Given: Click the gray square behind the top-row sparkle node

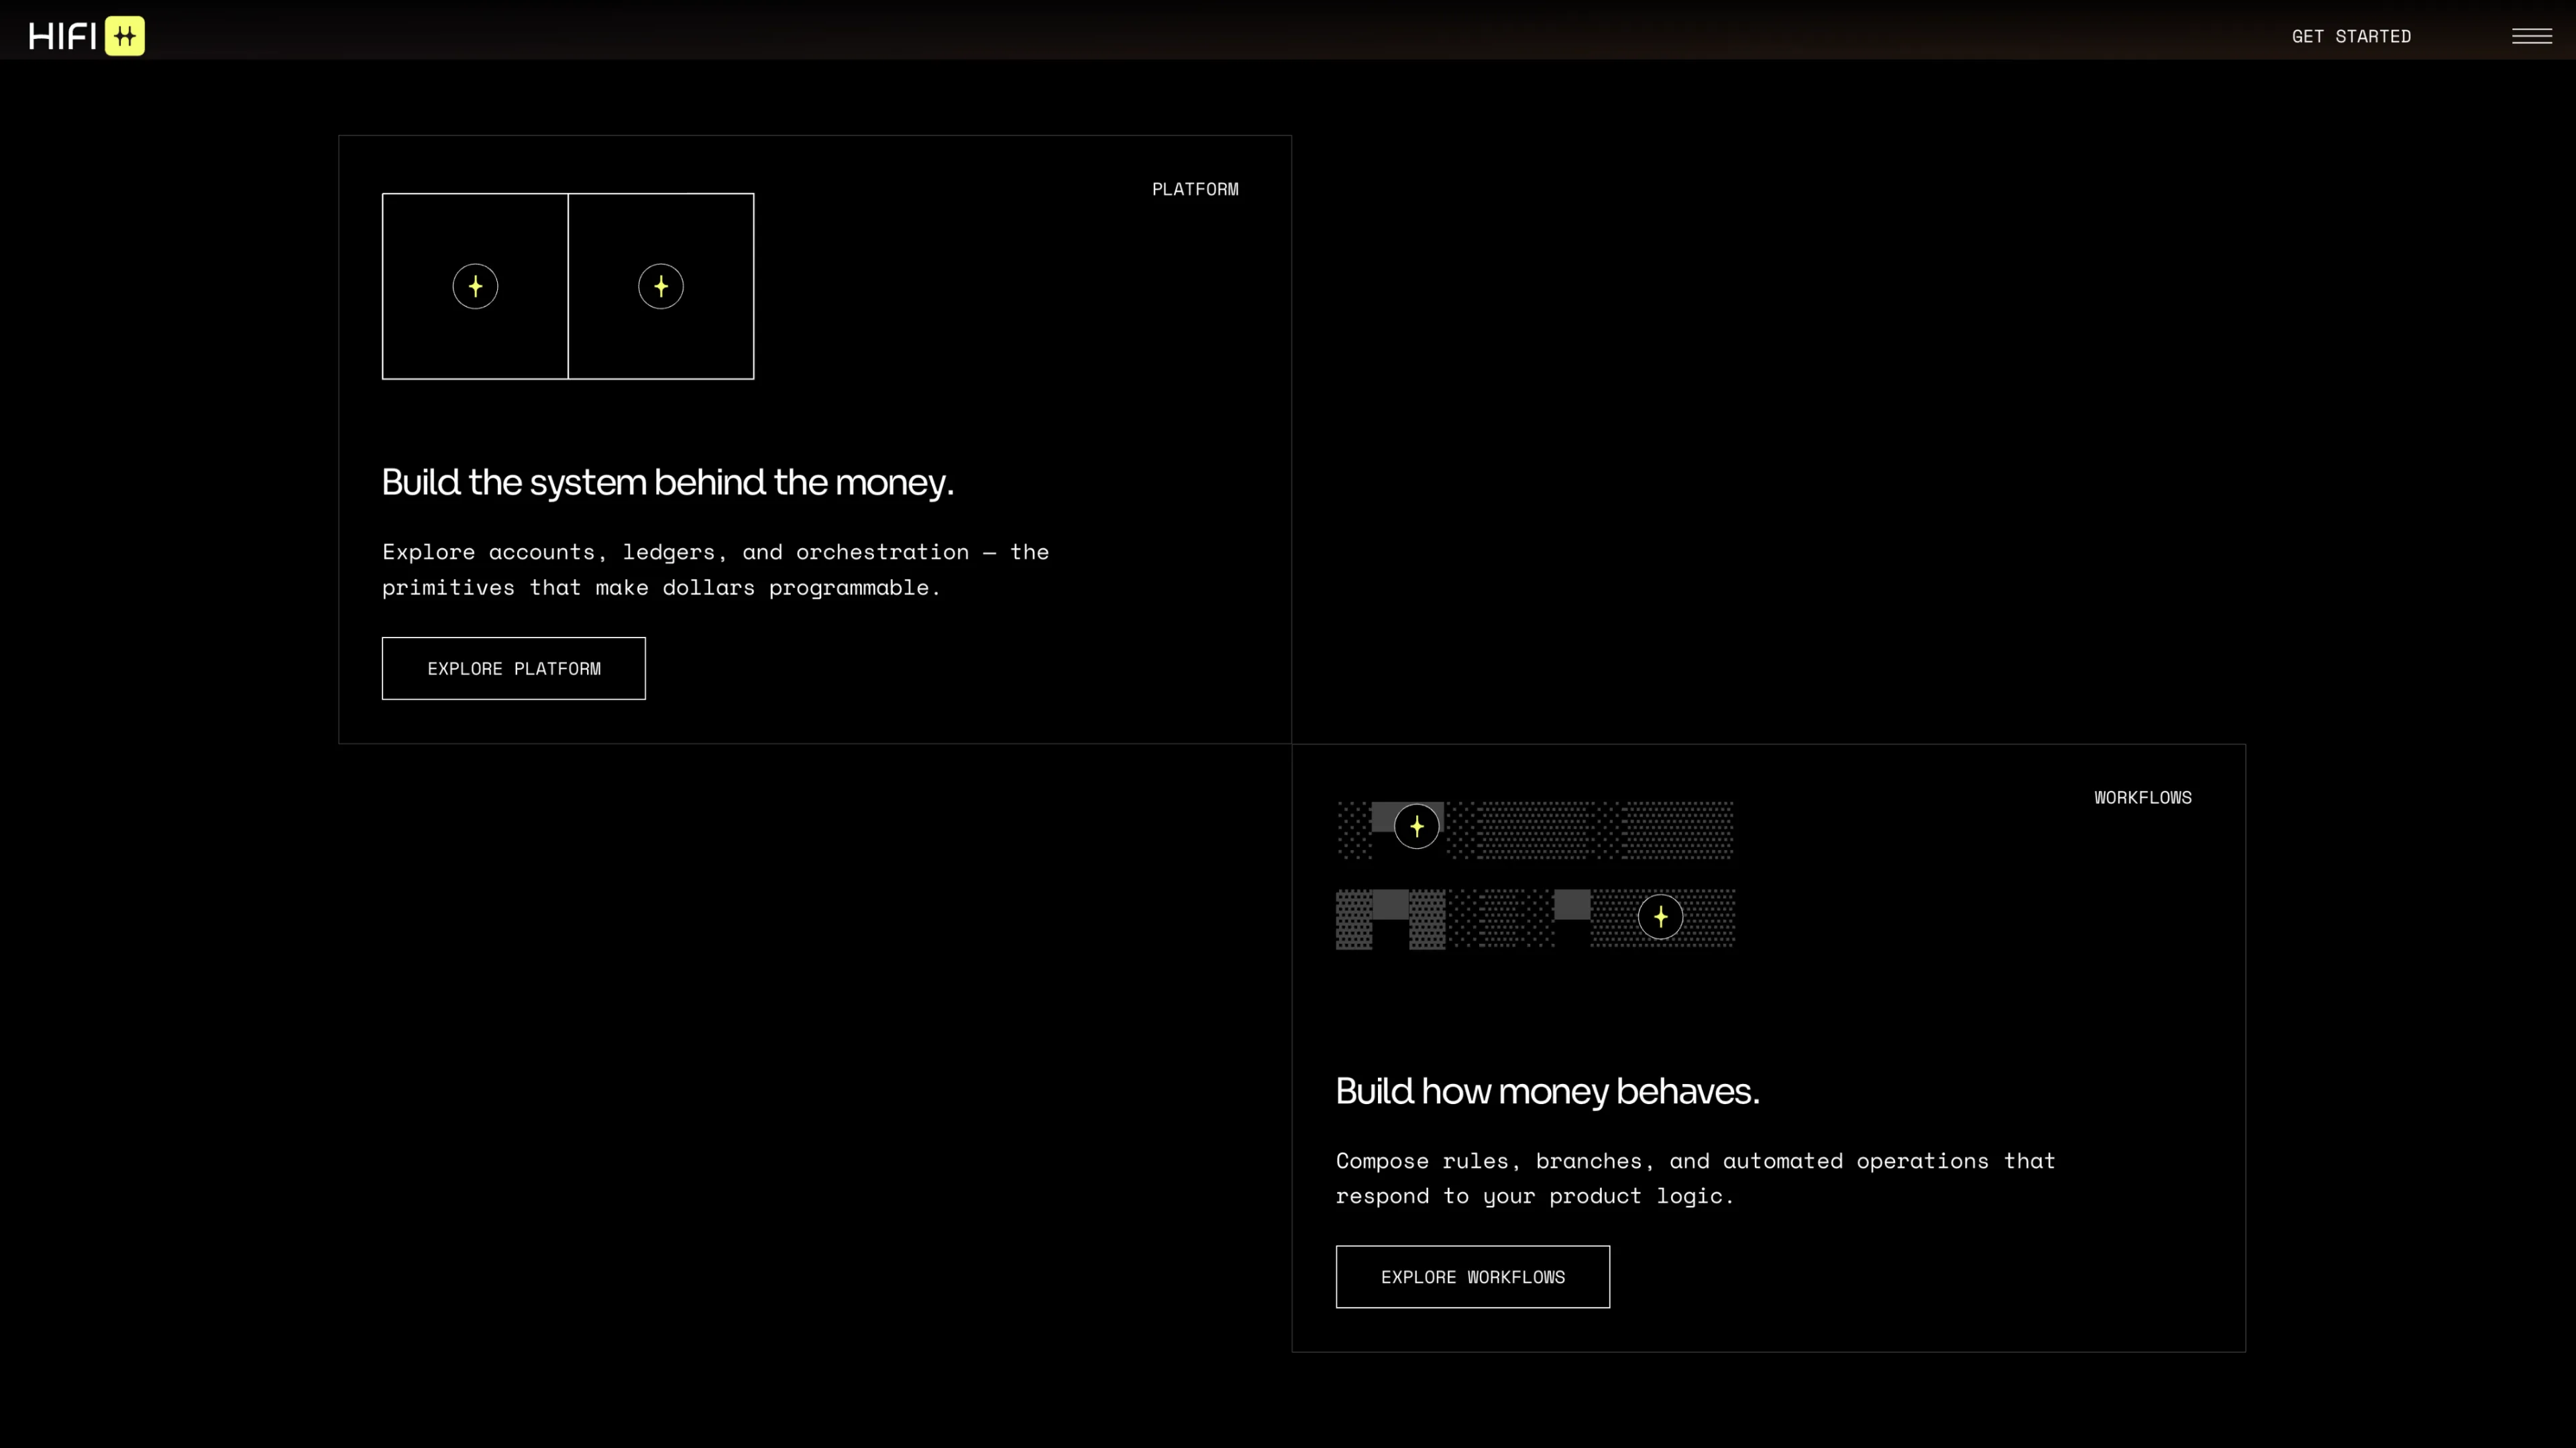Looking at the screenshot, I should 1382,815.
